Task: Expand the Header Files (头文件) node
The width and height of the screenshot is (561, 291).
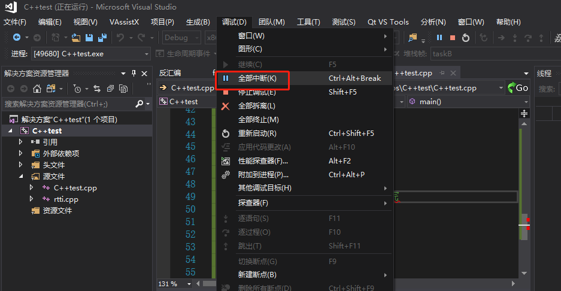Action: pos(21,165)
